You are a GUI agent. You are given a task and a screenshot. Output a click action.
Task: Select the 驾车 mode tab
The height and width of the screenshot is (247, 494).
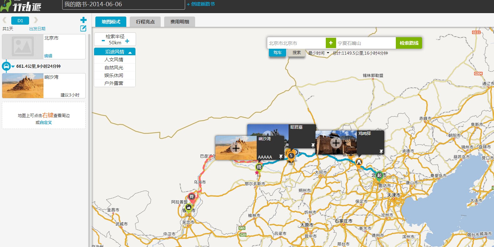click(278, 52)
